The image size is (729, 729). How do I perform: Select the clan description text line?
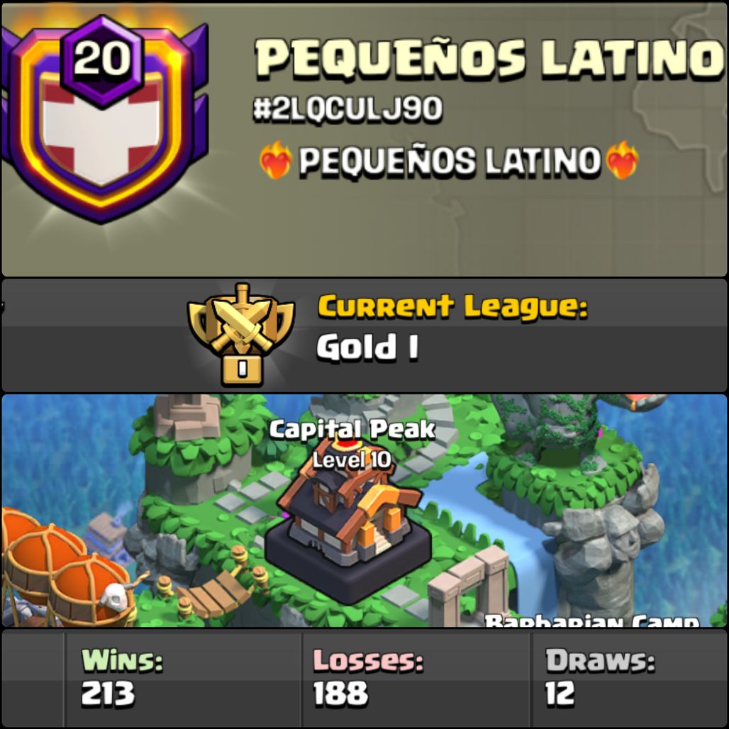[449, 161]
